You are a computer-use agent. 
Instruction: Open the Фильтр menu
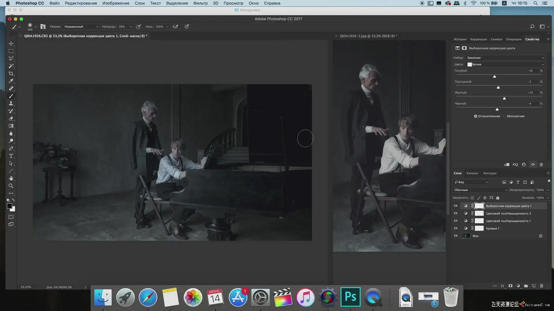point(200,3)
